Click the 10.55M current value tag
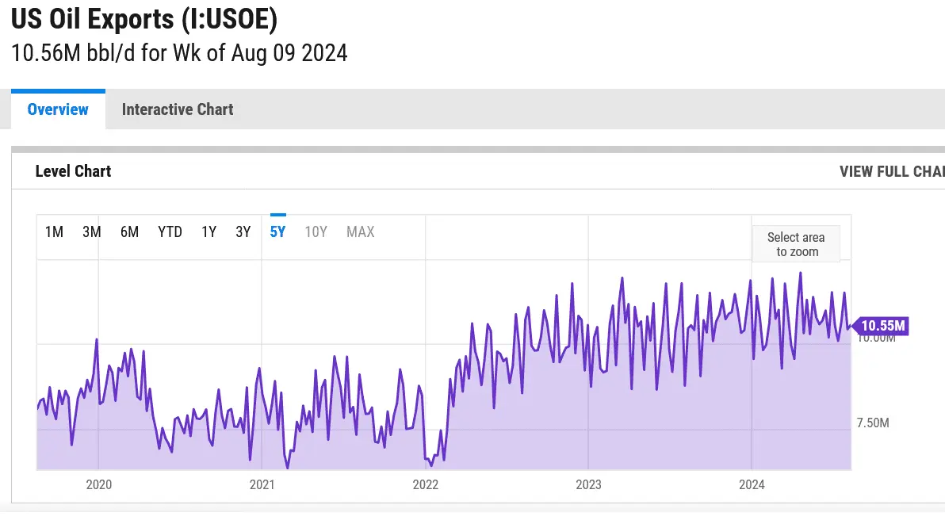This screenshot has height=524, width=945. 882,326
